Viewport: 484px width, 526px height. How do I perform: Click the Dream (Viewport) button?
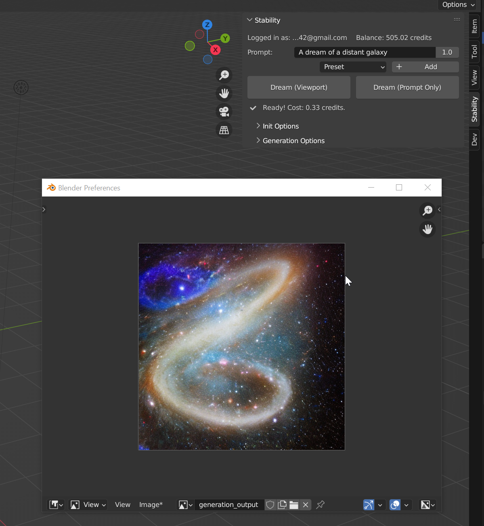[x=299, y=87]
